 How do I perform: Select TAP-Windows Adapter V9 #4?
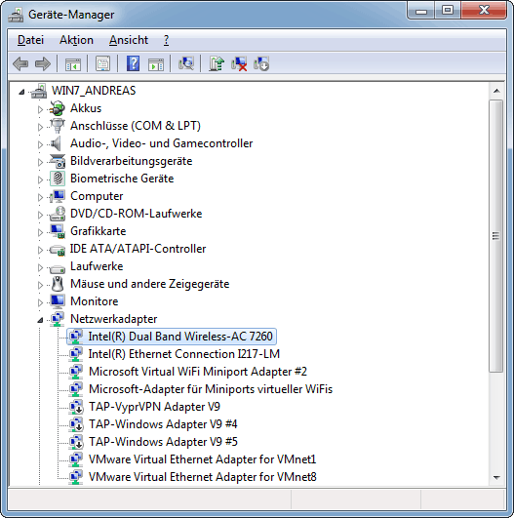click(163, 423)
